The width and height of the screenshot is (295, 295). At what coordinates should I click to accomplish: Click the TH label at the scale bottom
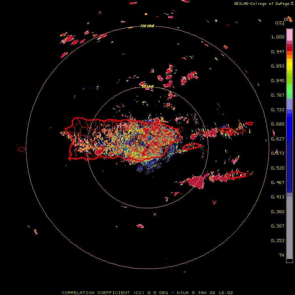[282, 255]
